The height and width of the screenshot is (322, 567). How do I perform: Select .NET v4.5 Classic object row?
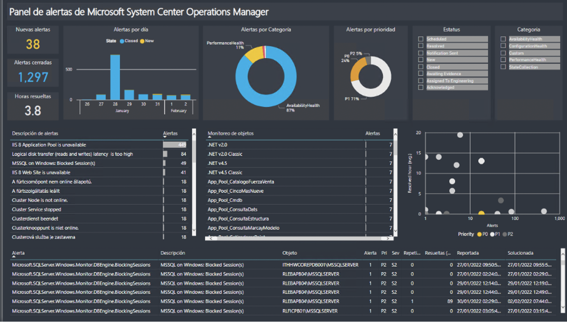299,172
